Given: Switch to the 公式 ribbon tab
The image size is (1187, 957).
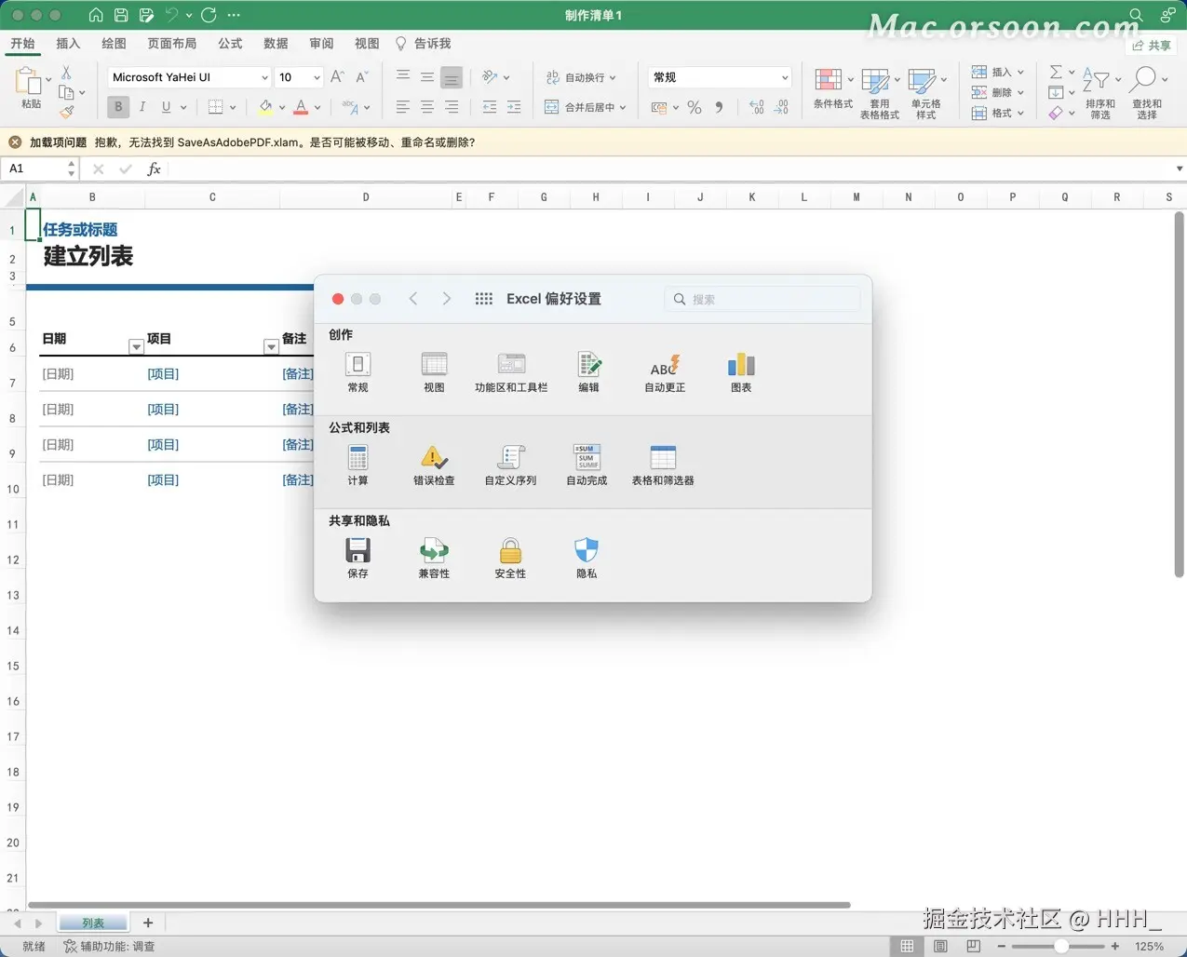Looking at the screenshot, I should 230,44.
